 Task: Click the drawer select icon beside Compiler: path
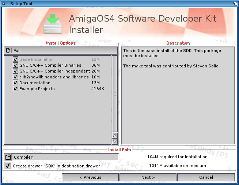click(x=8, y=157)
